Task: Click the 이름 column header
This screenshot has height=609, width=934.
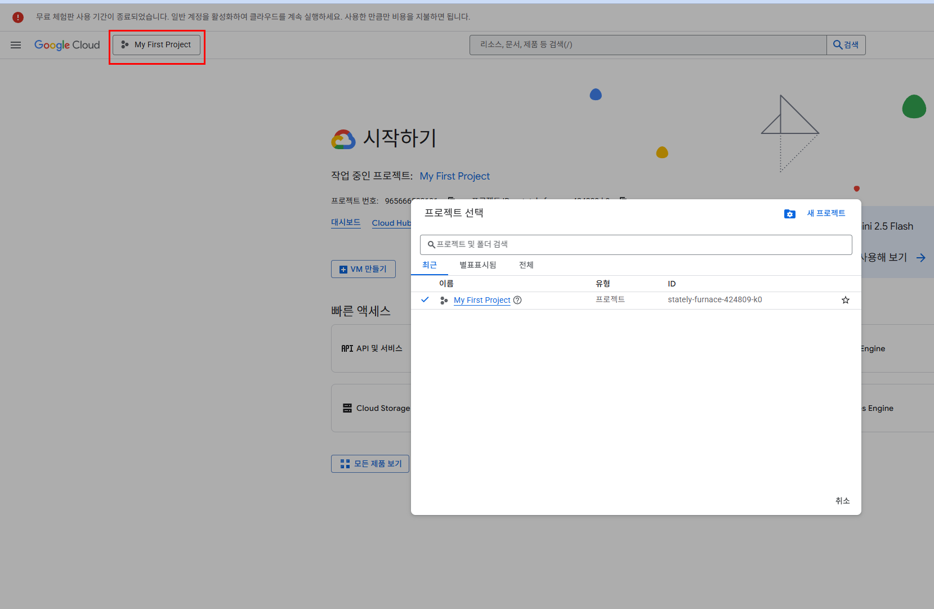Action: (x=446, y=284)
